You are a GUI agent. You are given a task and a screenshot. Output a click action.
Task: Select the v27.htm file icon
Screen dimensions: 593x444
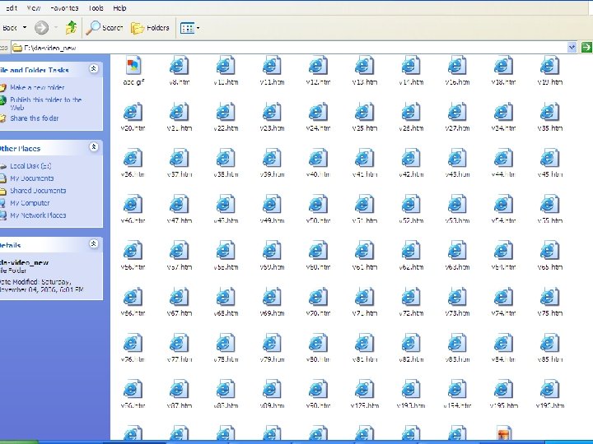coord(457,113)
